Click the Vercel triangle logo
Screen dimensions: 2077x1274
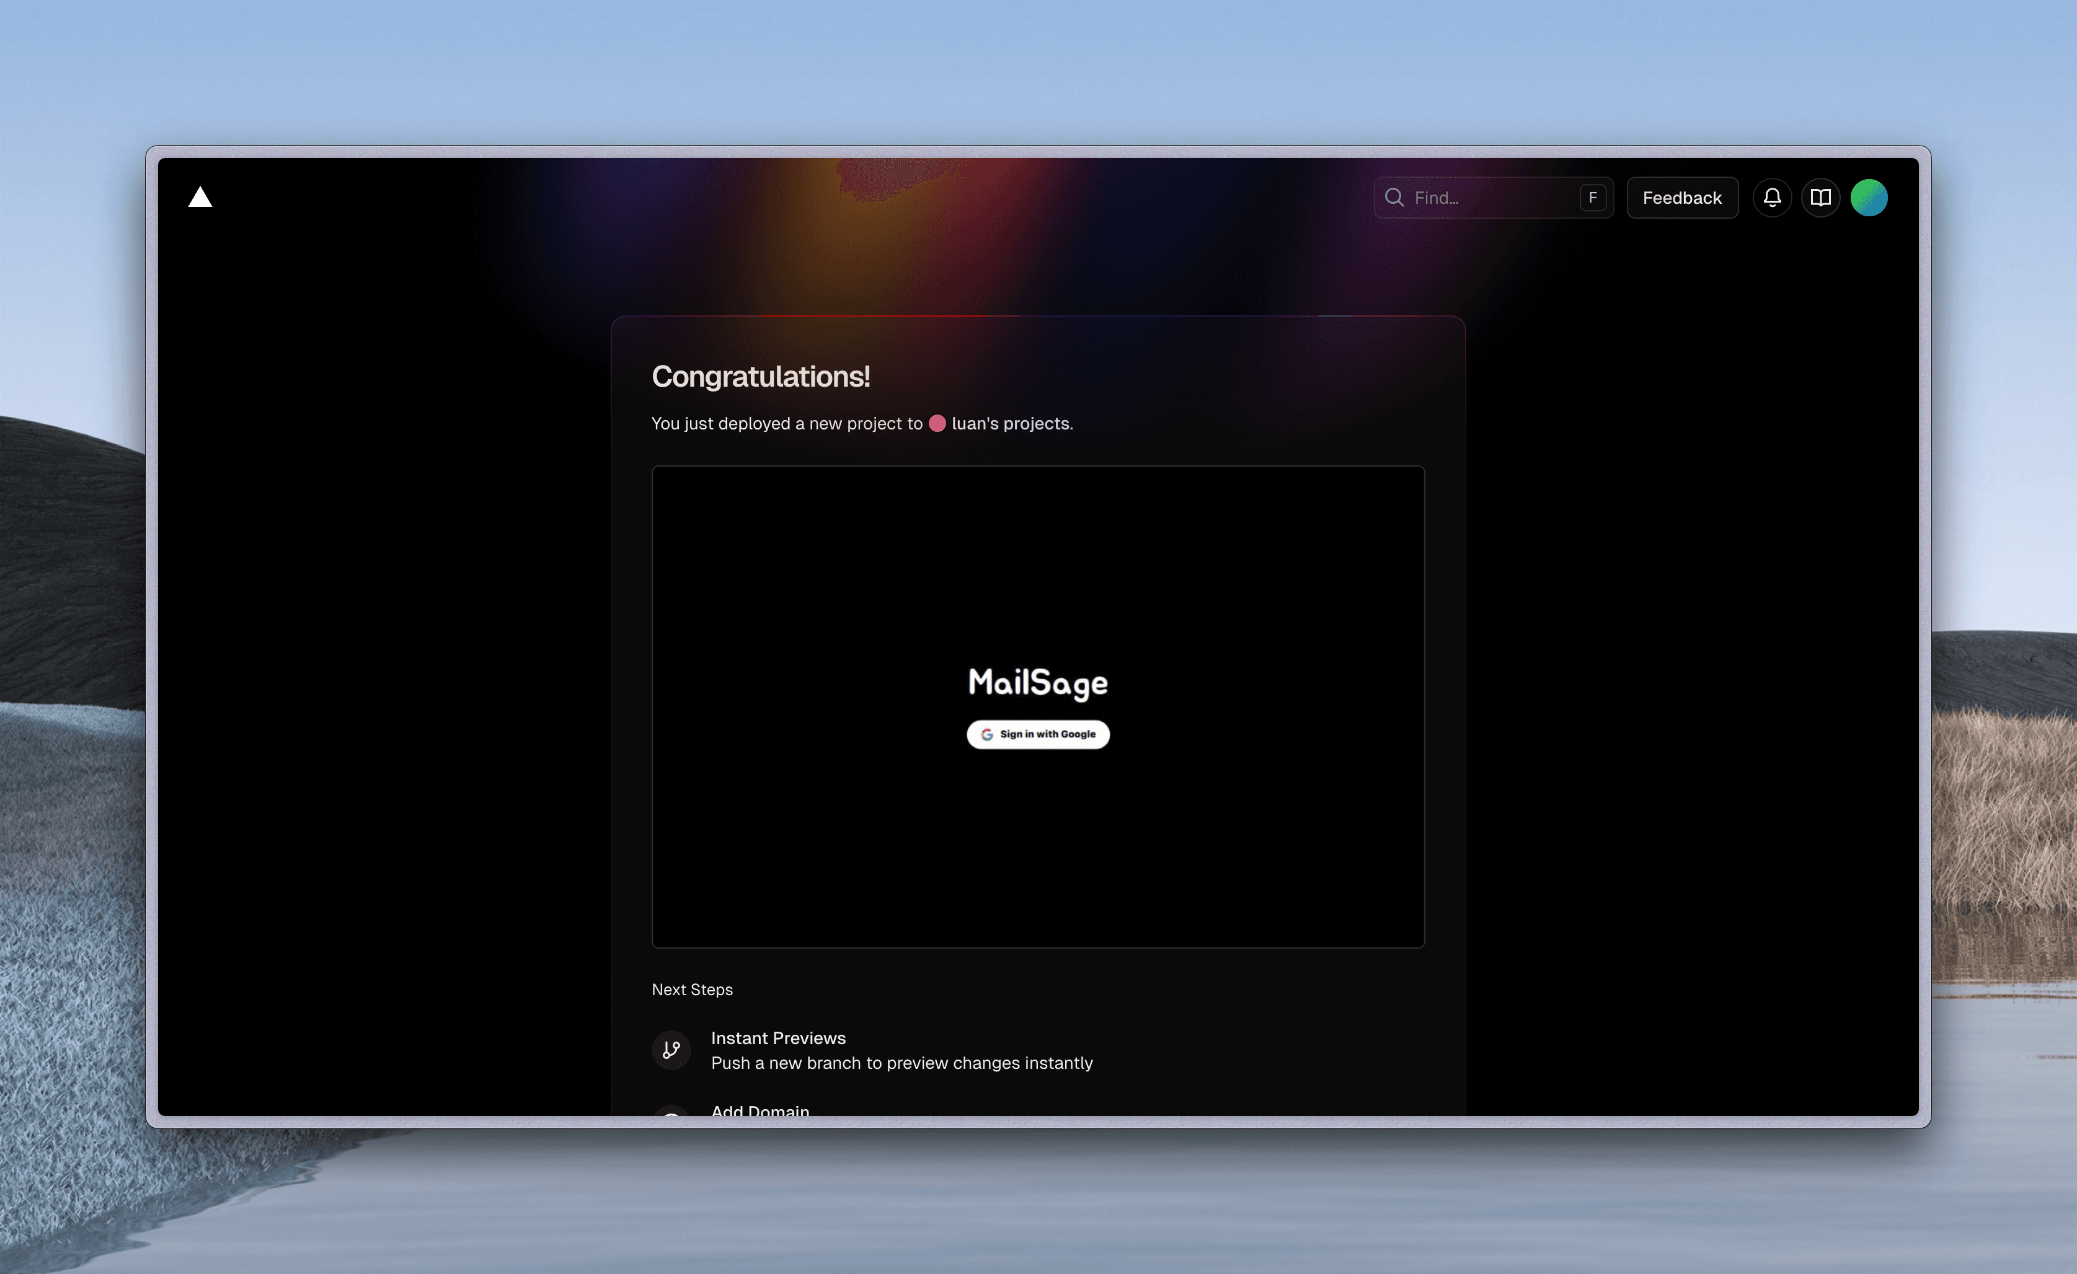click(200, 197)
